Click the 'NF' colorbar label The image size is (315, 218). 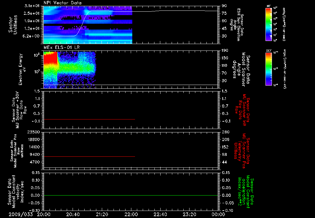269,6
